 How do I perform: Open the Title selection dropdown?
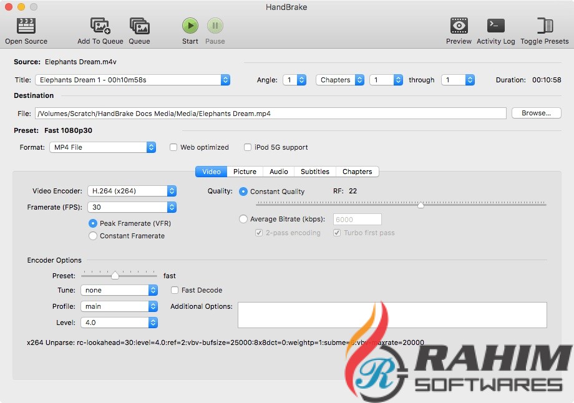[x=133, y=80]
